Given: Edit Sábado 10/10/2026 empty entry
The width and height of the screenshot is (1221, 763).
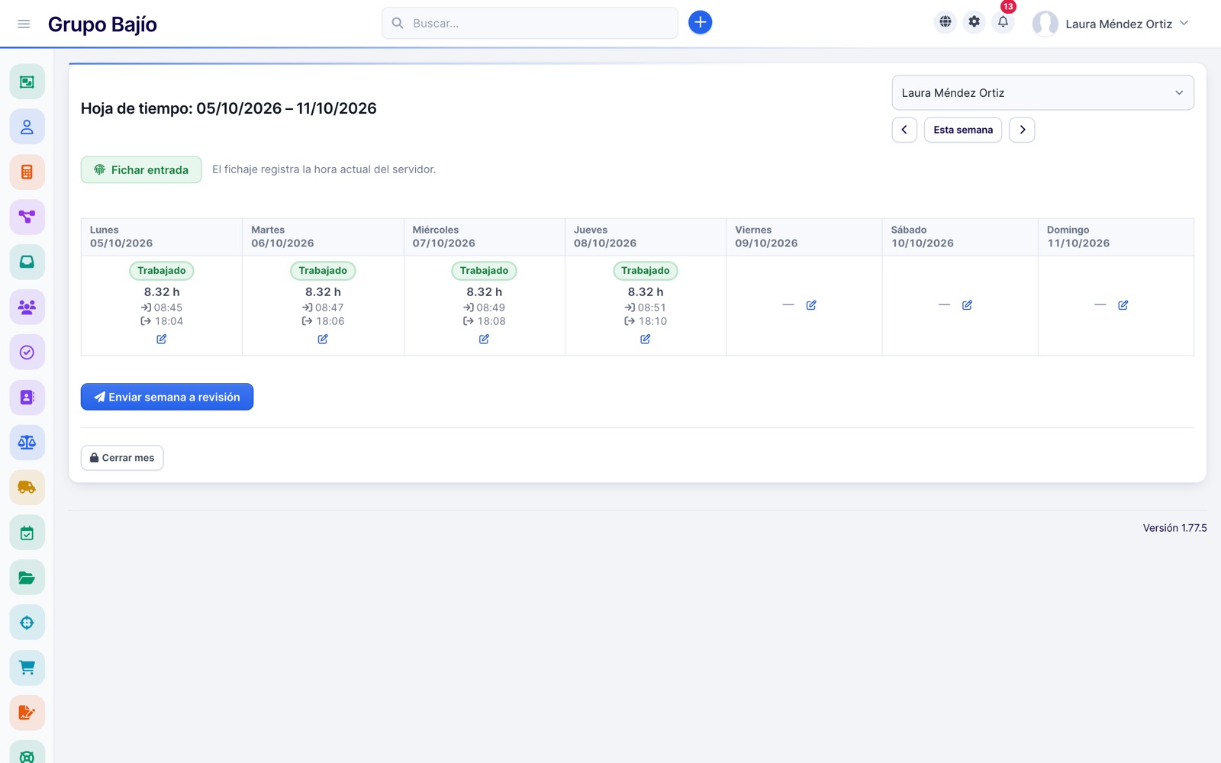Looking at the screenshot, I should (967, 305).
